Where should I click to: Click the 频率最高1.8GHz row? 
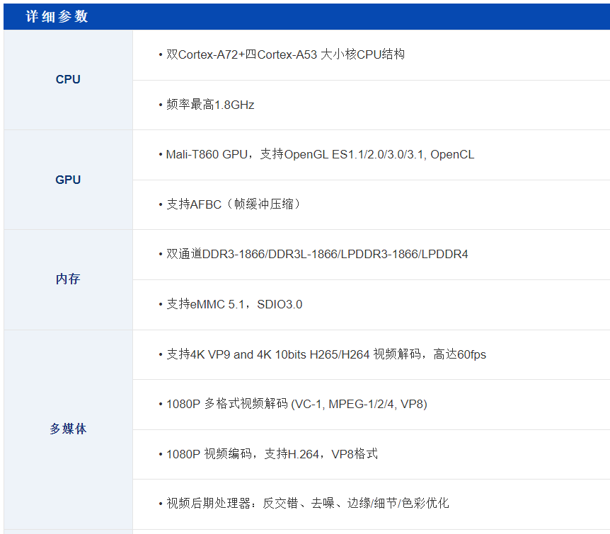click(x=372, y=105)
